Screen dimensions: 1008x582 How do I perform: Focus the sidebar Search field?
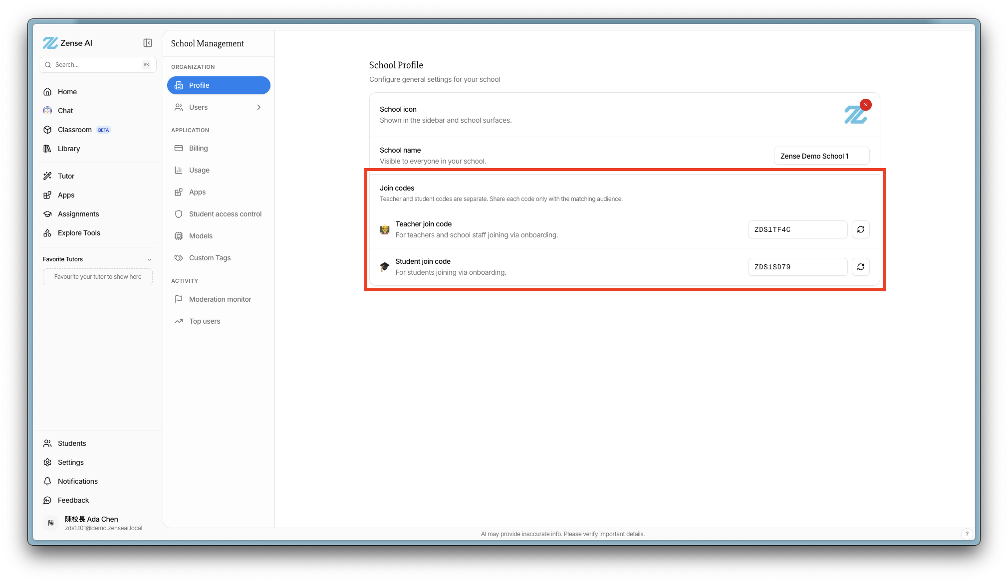[x=98, y=65]
